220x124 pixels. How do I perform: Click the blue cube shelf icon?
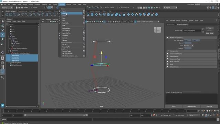tap(108, 14)
